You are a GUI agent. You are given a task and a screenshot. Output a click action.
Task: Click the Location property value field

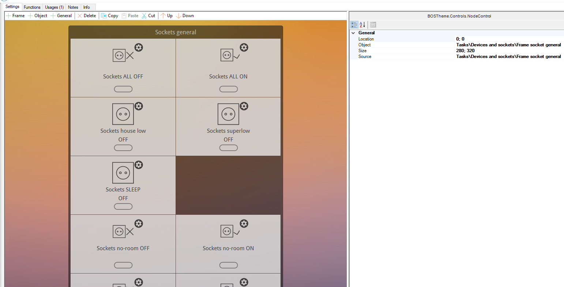pos(508,39)
